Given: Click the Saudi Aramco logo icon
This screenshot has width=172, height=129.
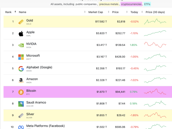Looking at the screenshot, I should pyautogui.click(x=21, y=104).
